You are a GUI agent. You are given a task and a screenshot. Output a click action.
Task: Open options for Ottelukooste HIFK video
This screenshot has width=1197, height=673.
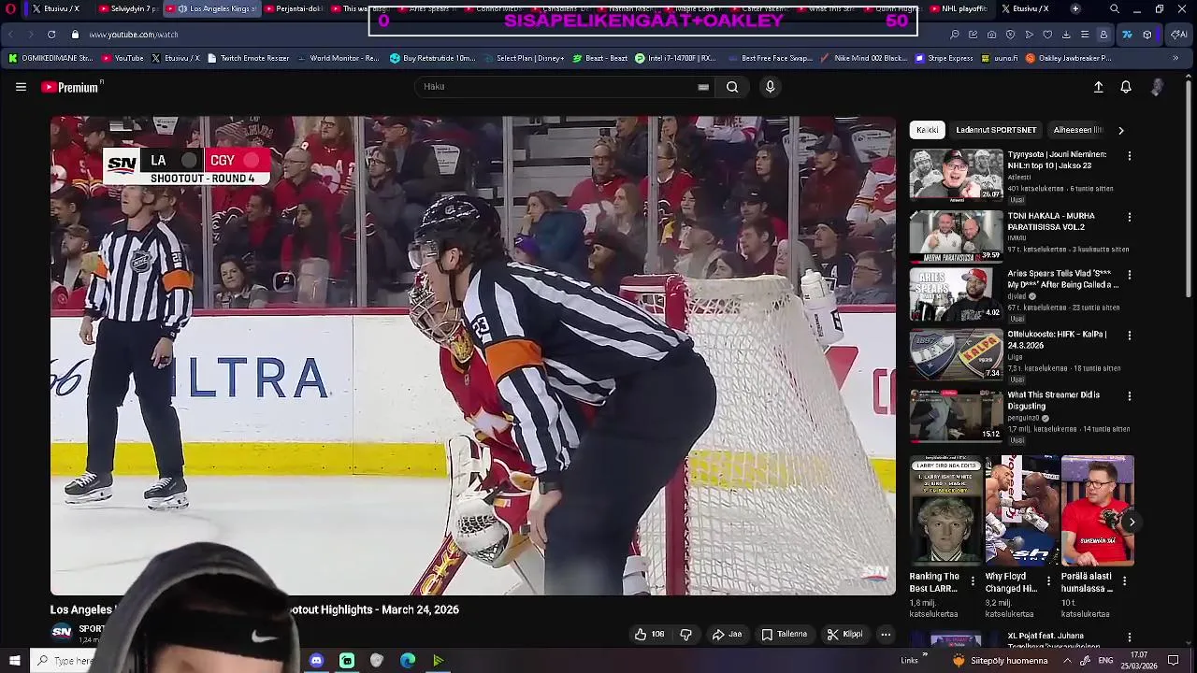coord(1129,335)
